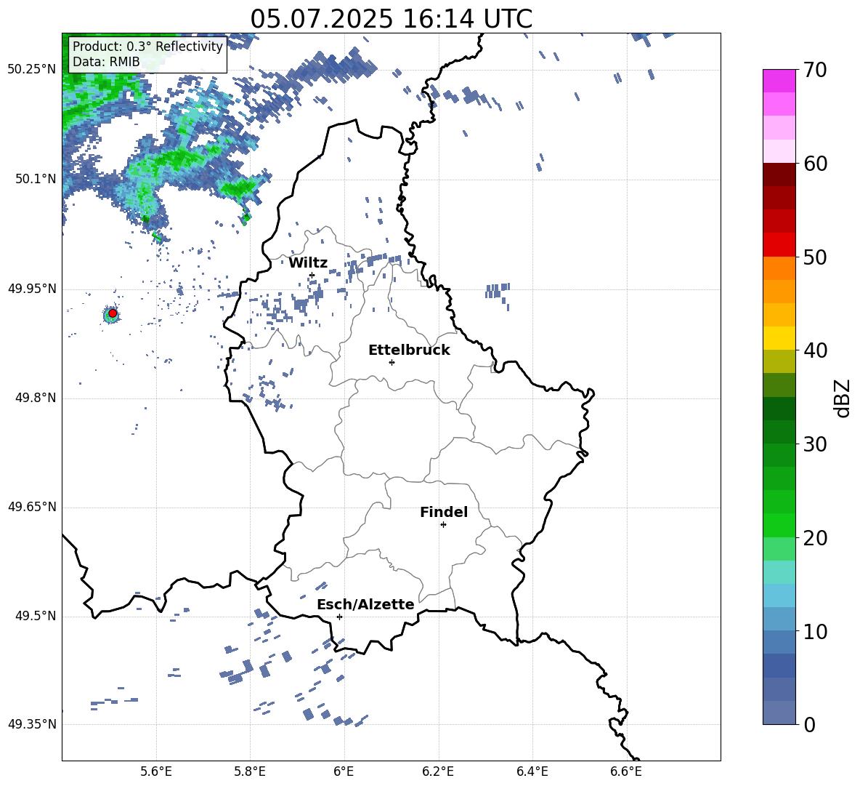Click the Wiltz city label

click(308, 263)
